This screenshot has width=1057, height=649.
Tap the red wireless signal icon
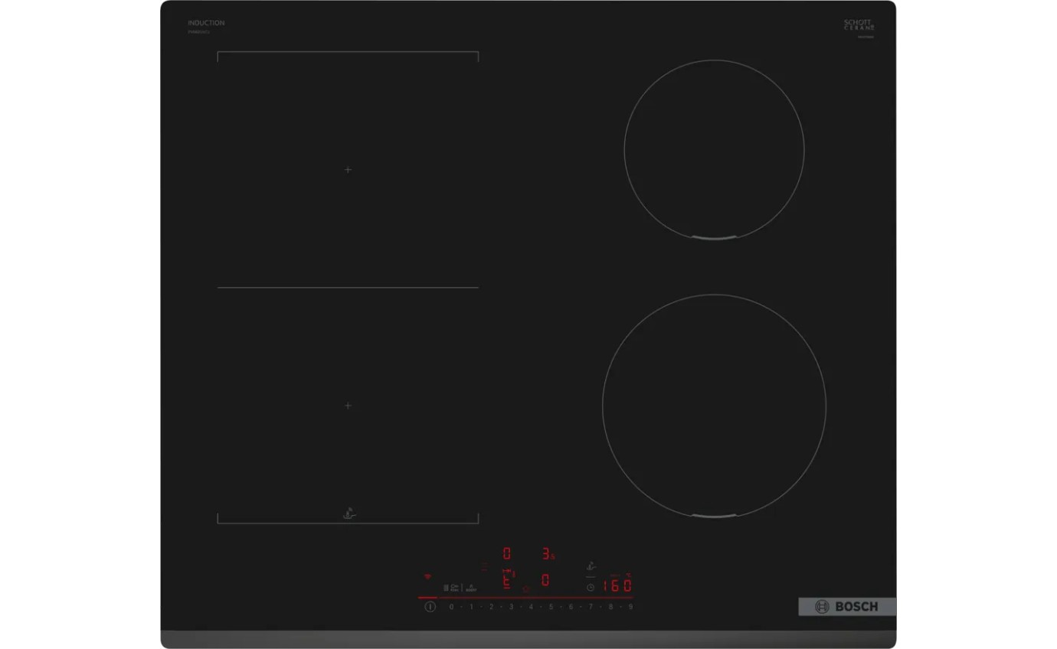click(x=427, y=576)
